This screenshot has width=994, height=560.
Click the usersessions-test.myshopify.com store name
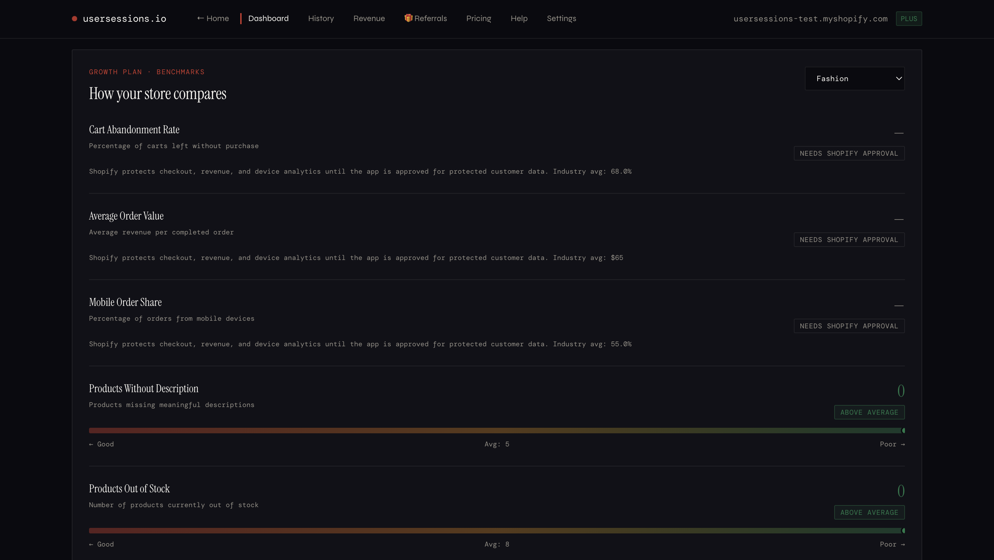(810, 19)
